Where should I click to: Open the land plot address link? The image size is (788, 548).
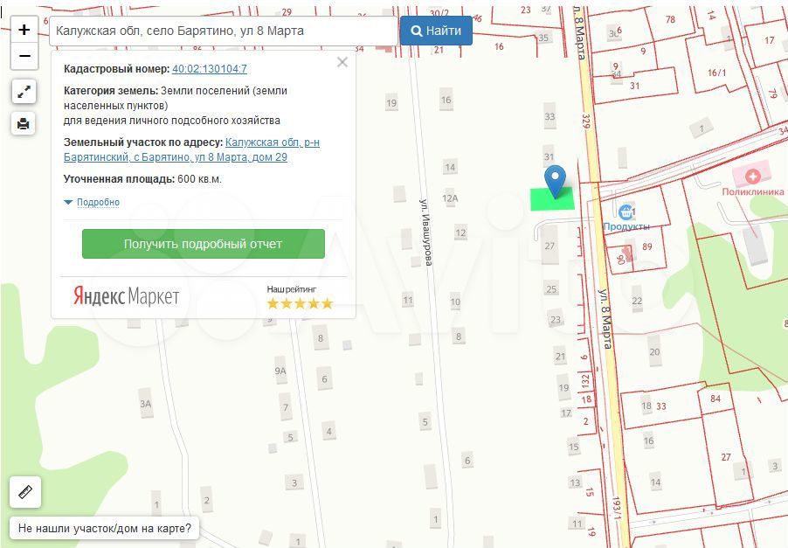tap(191, 149)
